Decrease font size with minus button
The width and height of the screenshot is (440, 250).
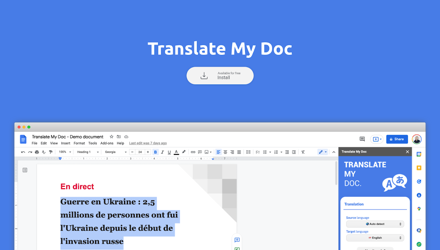coord(132,152)
